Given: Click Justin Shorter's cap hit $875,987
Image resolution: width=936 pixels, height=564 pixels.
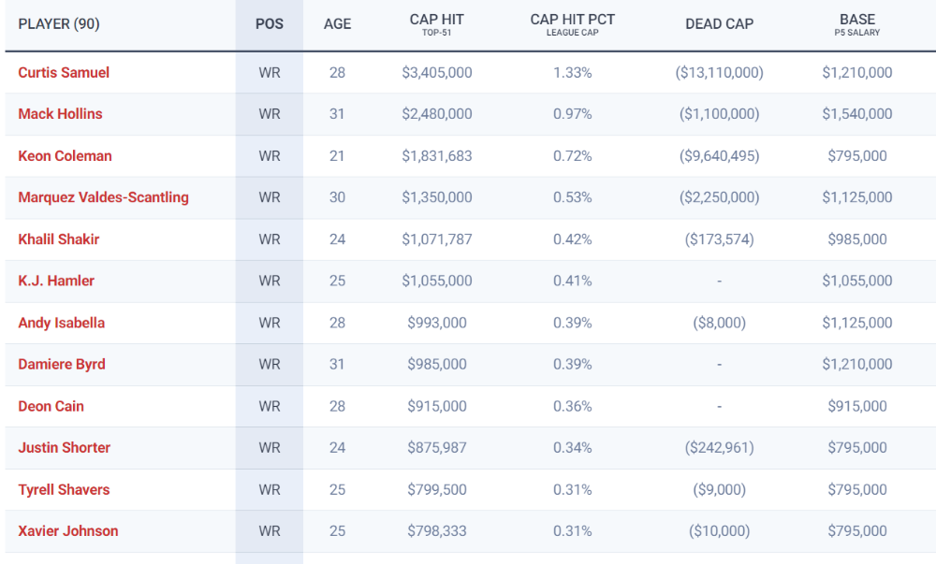Looking at the screenshot, I should 436,448.
